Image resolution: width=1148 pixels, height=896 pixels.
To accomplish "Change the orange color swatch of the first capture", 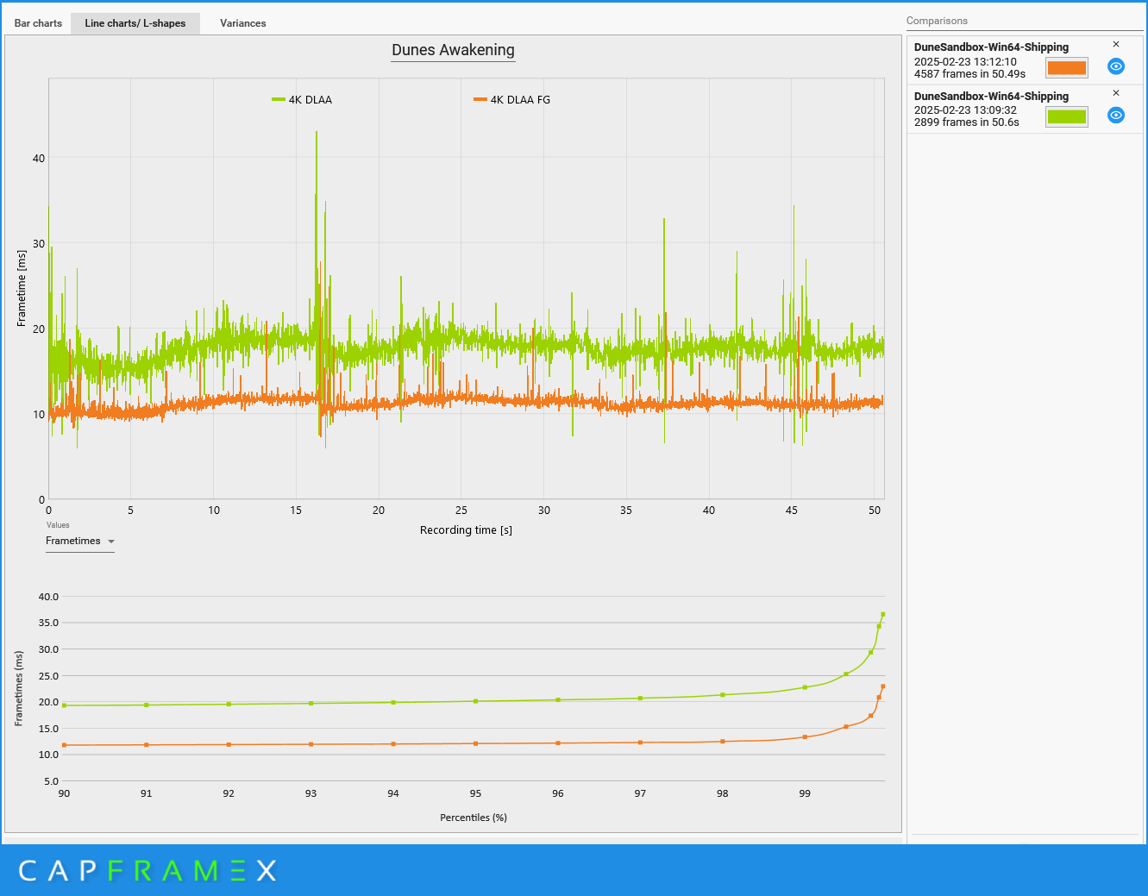I will click(1067, 66).
